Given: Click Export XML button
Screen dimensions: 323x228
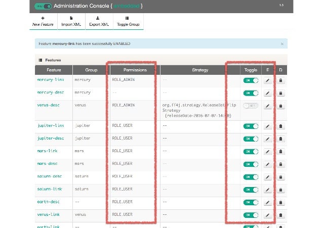Looking at the screenshot, I should coord(99,21).
